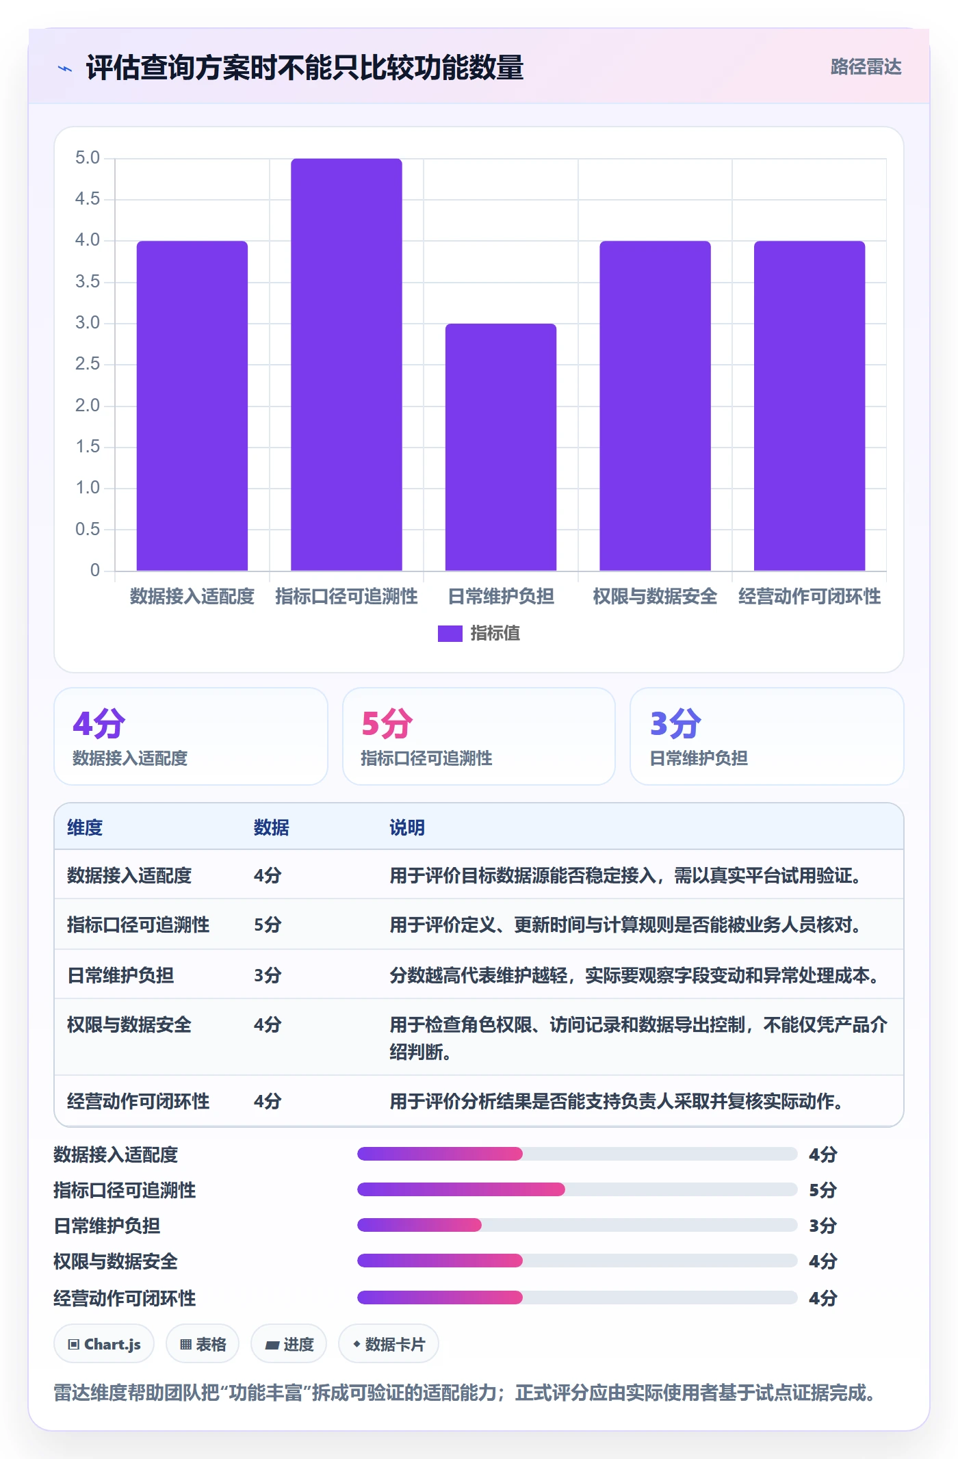Click the Chart.js tag chip
Screen dimensions: 958x1459
pos(104,1344)
